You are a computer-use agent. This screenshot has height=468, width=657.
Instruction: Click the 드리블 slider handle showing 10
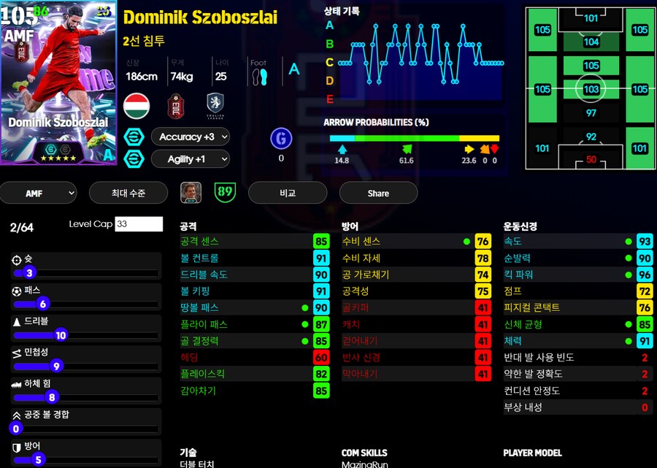click(61, 335)
